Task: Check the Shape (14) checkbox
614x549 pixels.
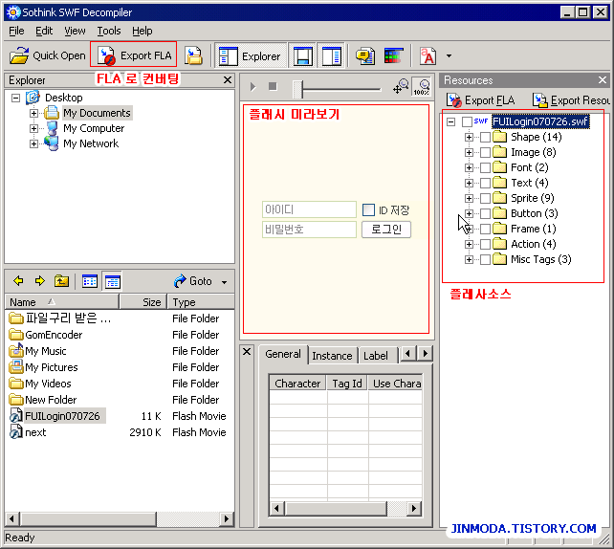Action: 485,137
